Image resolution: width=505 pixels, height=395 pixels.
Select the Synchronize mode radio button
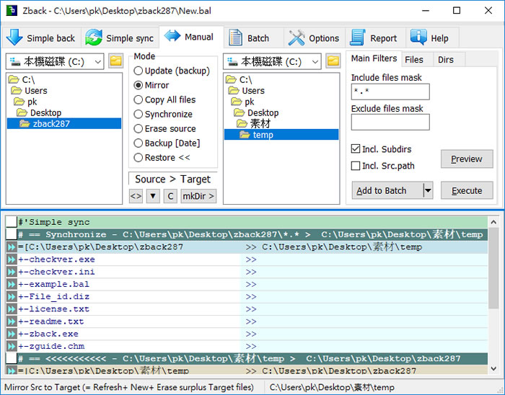tap(139, 114)
